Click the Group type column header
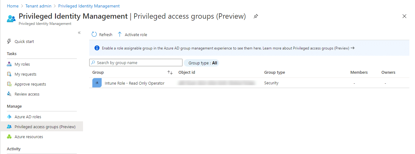The height and width of the screenshot is (154, 415). point(274,72)
